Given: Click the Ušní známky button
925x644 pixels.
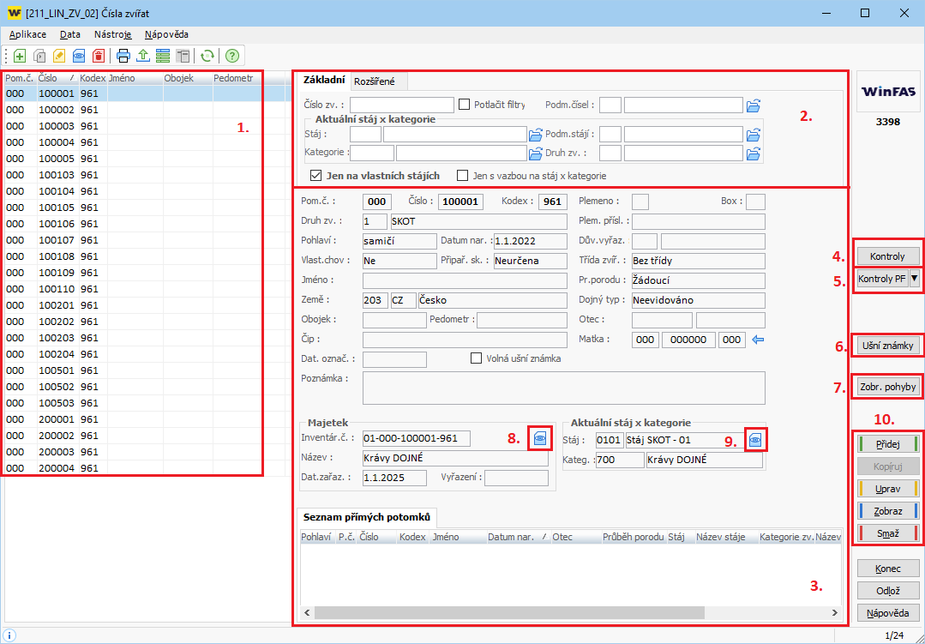Looking at the screenshot, I should [888, 346].
